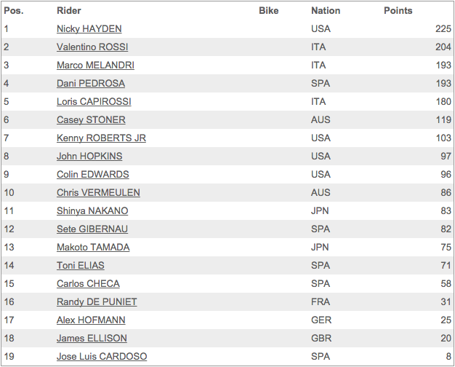
Task: Select James ELLISON rider link
Action: pos(92,338)
